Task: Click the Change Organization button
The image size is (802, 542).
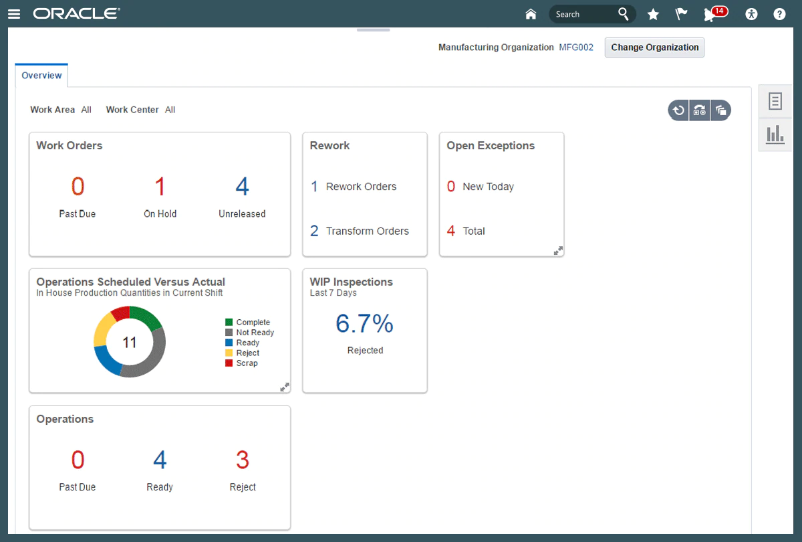Action: pyautogui.click(x=654, y=48)
